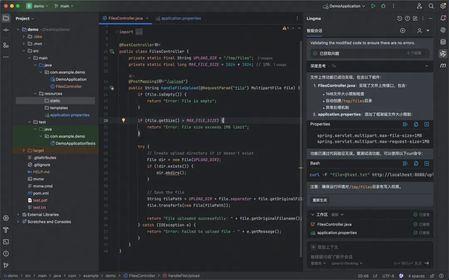Image resolution: width=449 pixels, height=280 pixels.
Task: Open demo project dropdown
Action: click(37, 6)
